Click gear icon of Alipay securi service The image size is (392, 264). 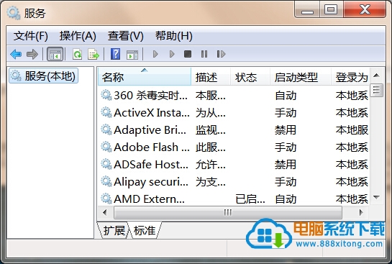pos(106,181)
